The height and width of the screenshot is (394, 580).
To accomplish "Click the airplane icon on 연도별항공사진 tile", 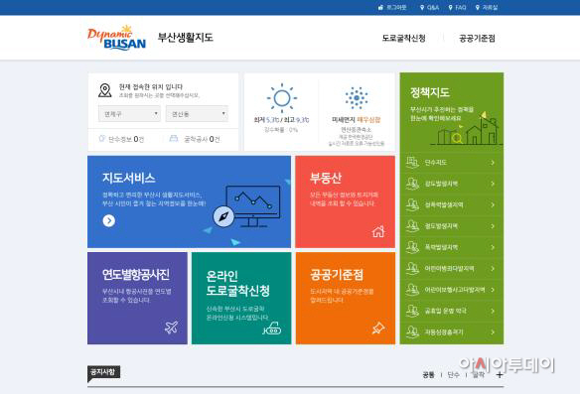I will pos(171,328).
